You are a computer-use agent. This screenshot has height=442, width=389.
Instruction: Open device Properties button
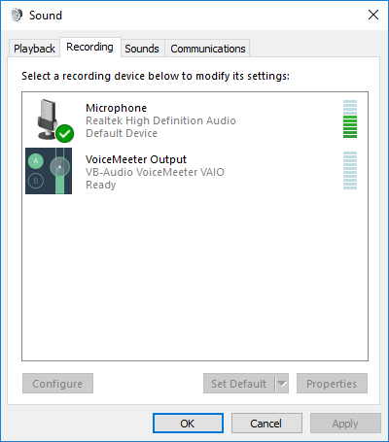(332, 384)
